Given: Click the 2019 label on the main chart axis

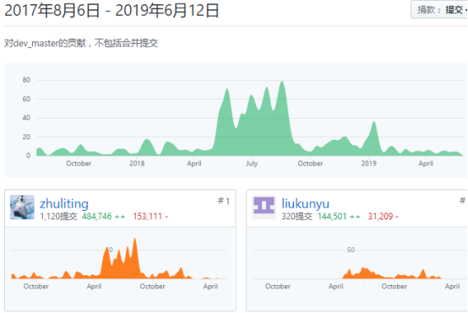Looking at the screenshot, I should pos(368,164).
